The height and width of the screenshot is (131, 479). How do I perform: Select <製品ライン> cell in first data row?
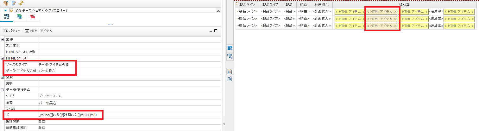point(247,11)
